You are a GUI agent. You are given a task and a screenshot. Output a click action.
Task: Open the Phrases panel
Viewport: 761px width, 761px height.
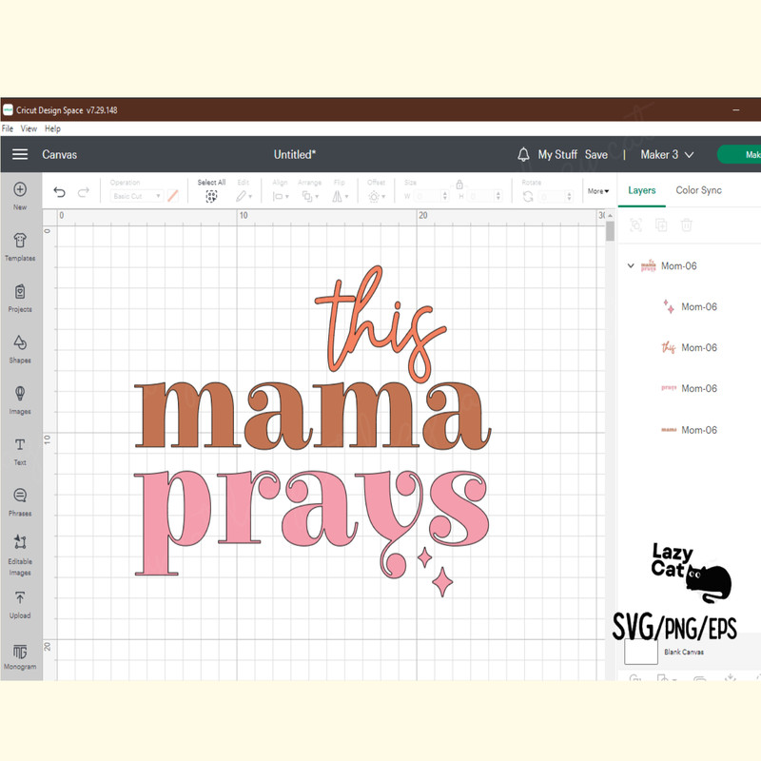point(20,496)
